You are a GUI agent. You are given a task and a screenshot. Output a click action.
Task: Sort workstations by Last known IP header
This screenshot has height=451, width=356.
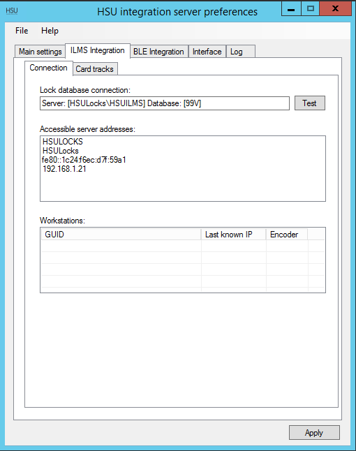tap(233, 235)
